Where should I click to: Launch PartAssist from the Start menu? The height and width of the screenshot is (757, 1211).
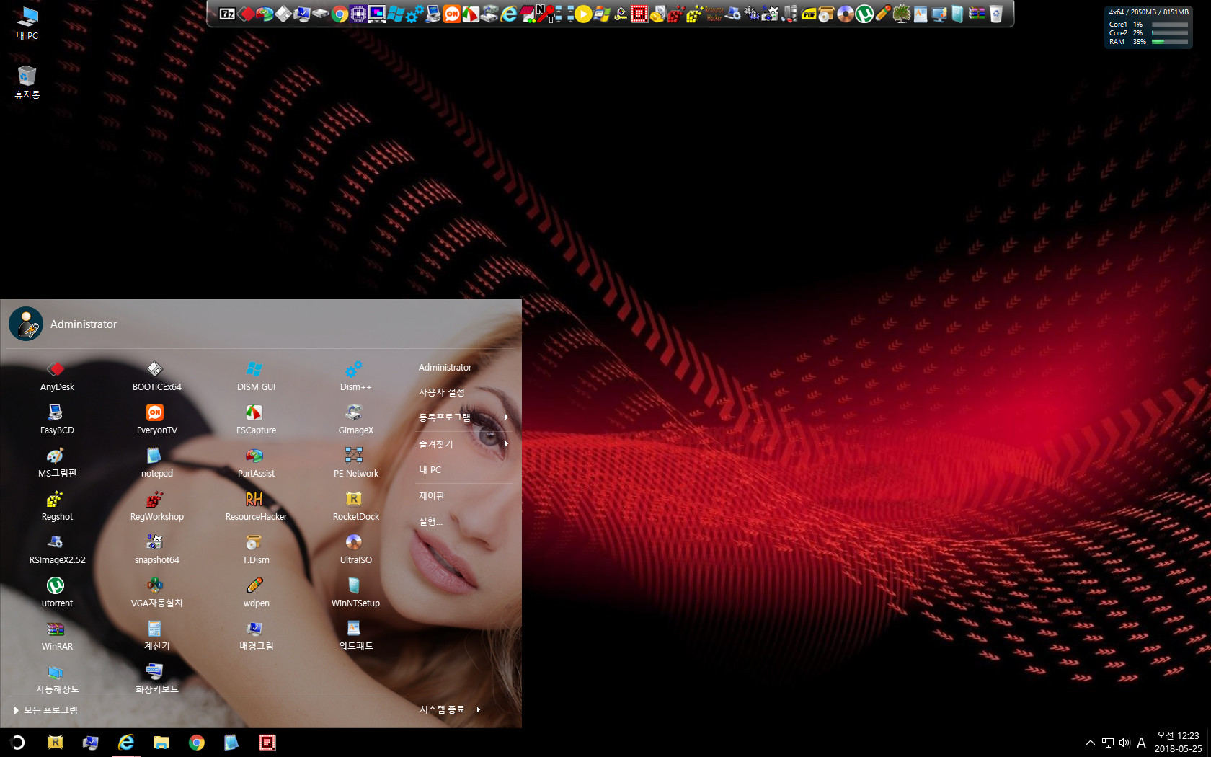click(x=256, y=463)
